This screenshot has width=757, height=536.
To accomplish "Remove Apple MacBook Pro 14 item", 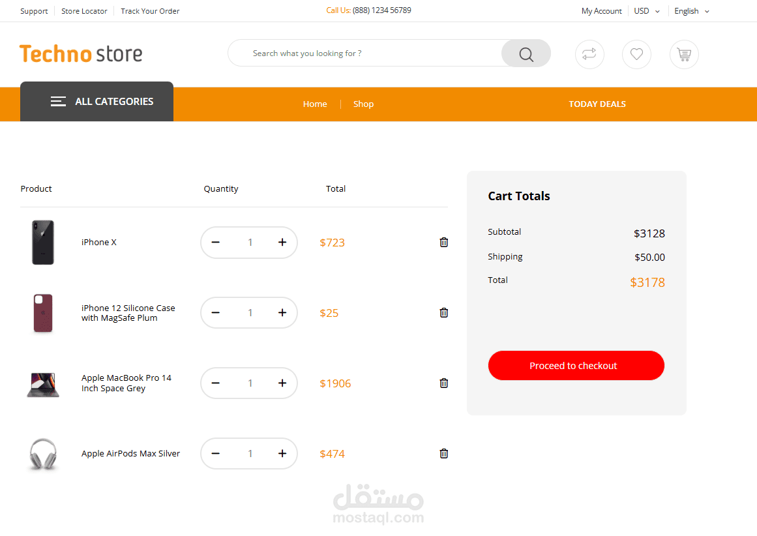I will point(443,383).
